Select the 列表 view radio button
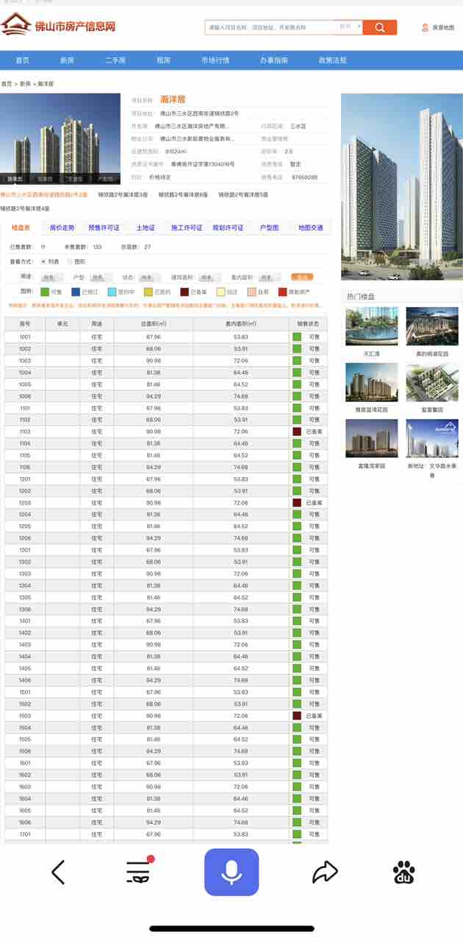The height and width of the screenshot is (941, 463). (43, 261)
